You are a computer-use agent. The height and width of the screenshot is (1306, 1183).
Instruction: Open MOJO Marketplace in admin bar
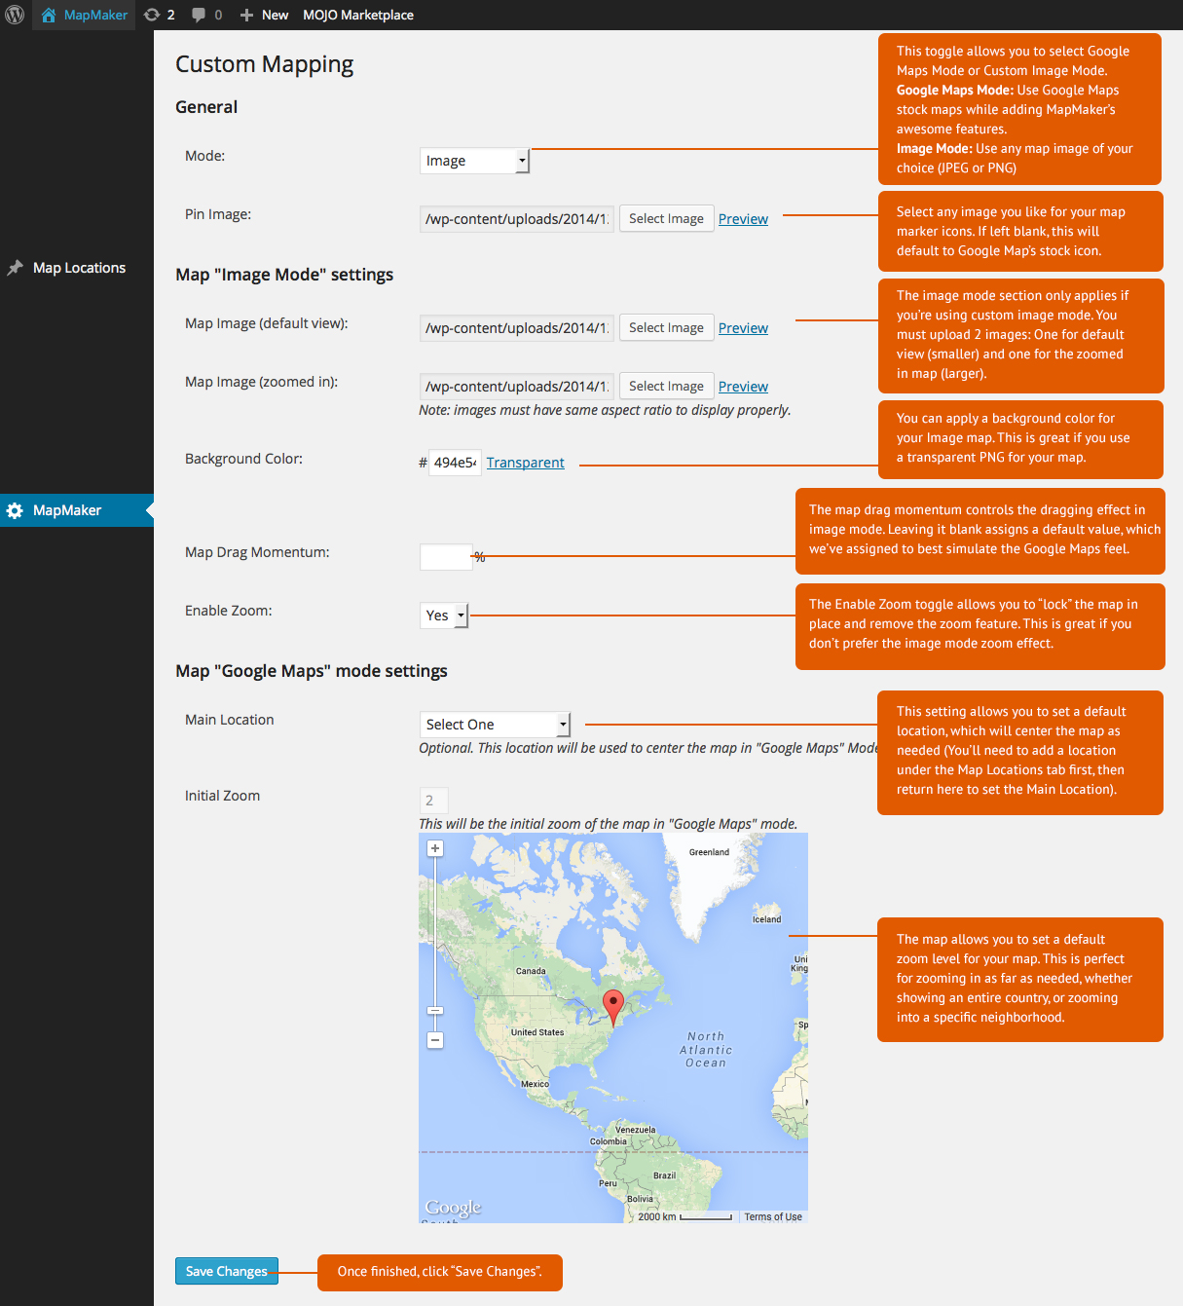pos(358,15)
